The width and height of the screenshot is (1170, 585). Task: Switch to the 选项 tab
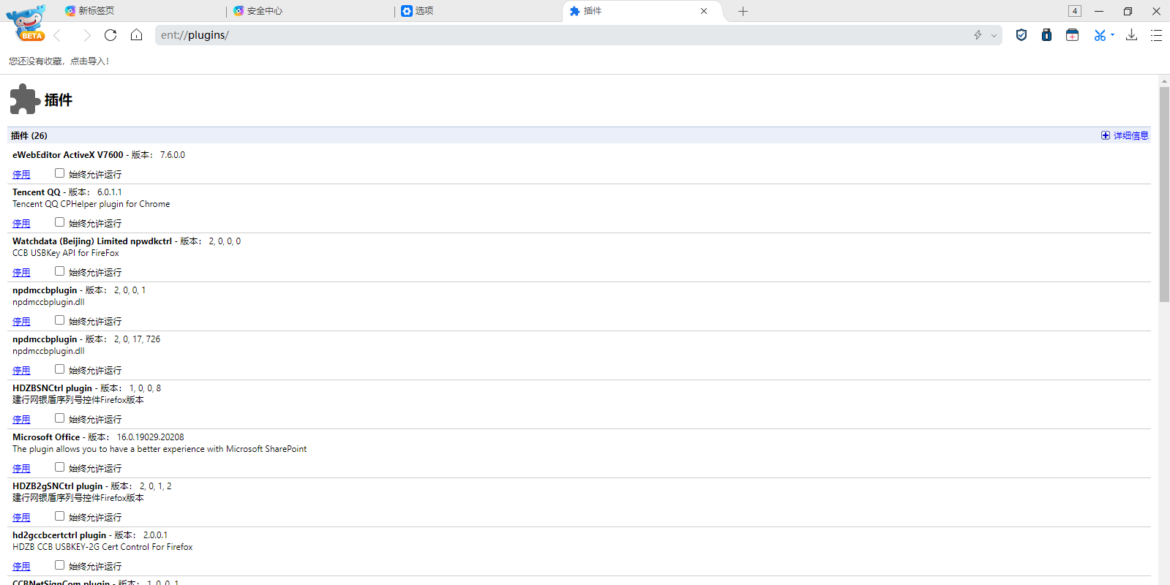coord(424,11)
